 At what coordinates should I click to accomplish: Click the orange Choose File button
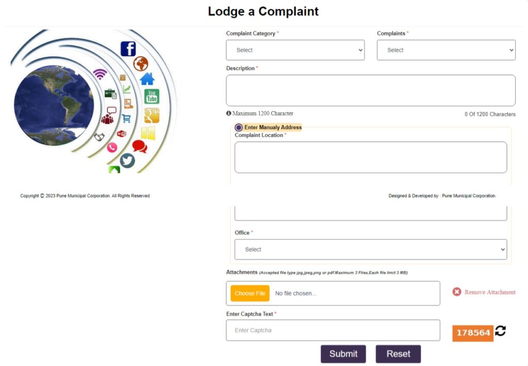250,293
